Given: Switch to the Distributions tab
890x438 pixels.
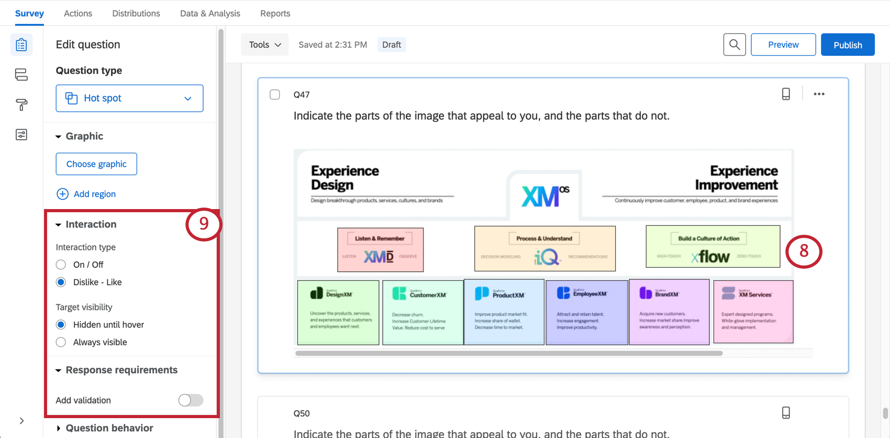Looking at the screenshot, I should click(136, 14).
